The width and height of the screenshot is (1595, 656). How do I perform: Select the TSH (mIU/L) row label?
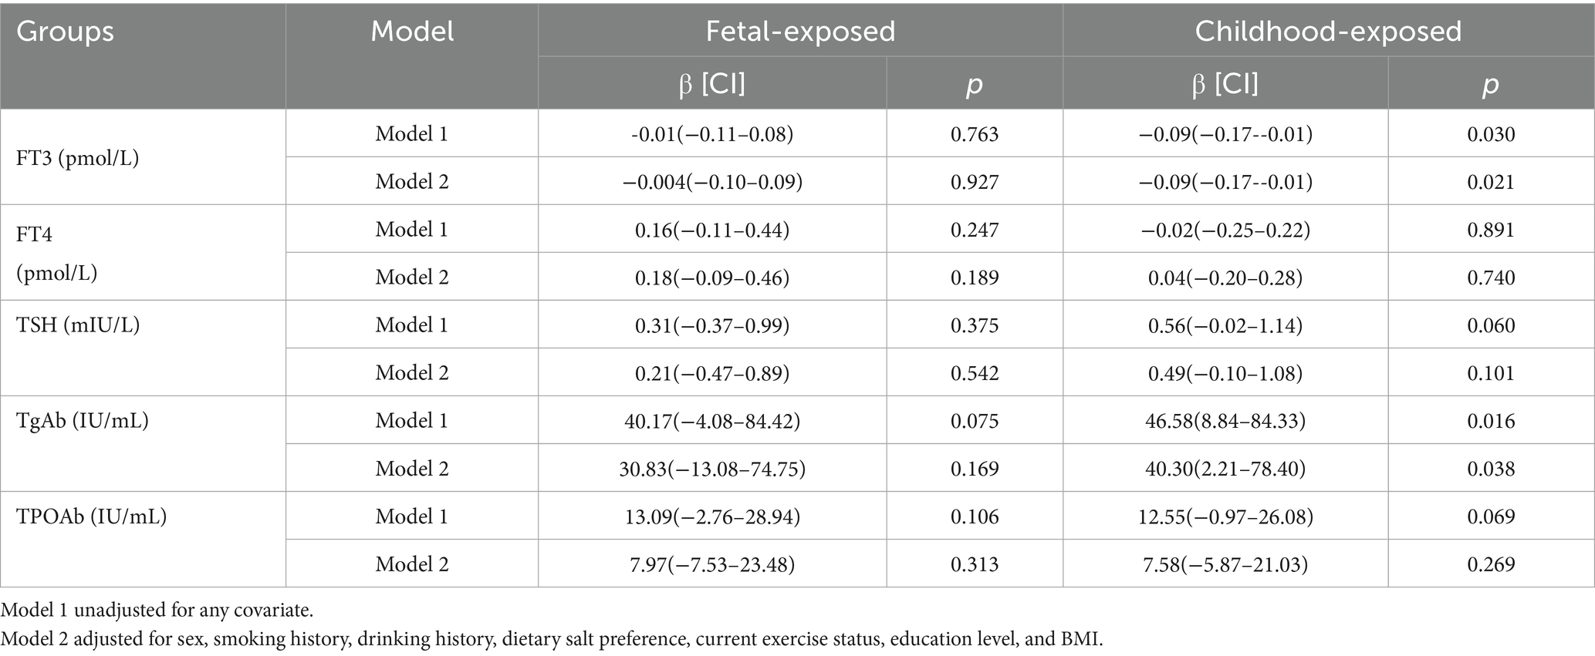click(x=78, y=325)
